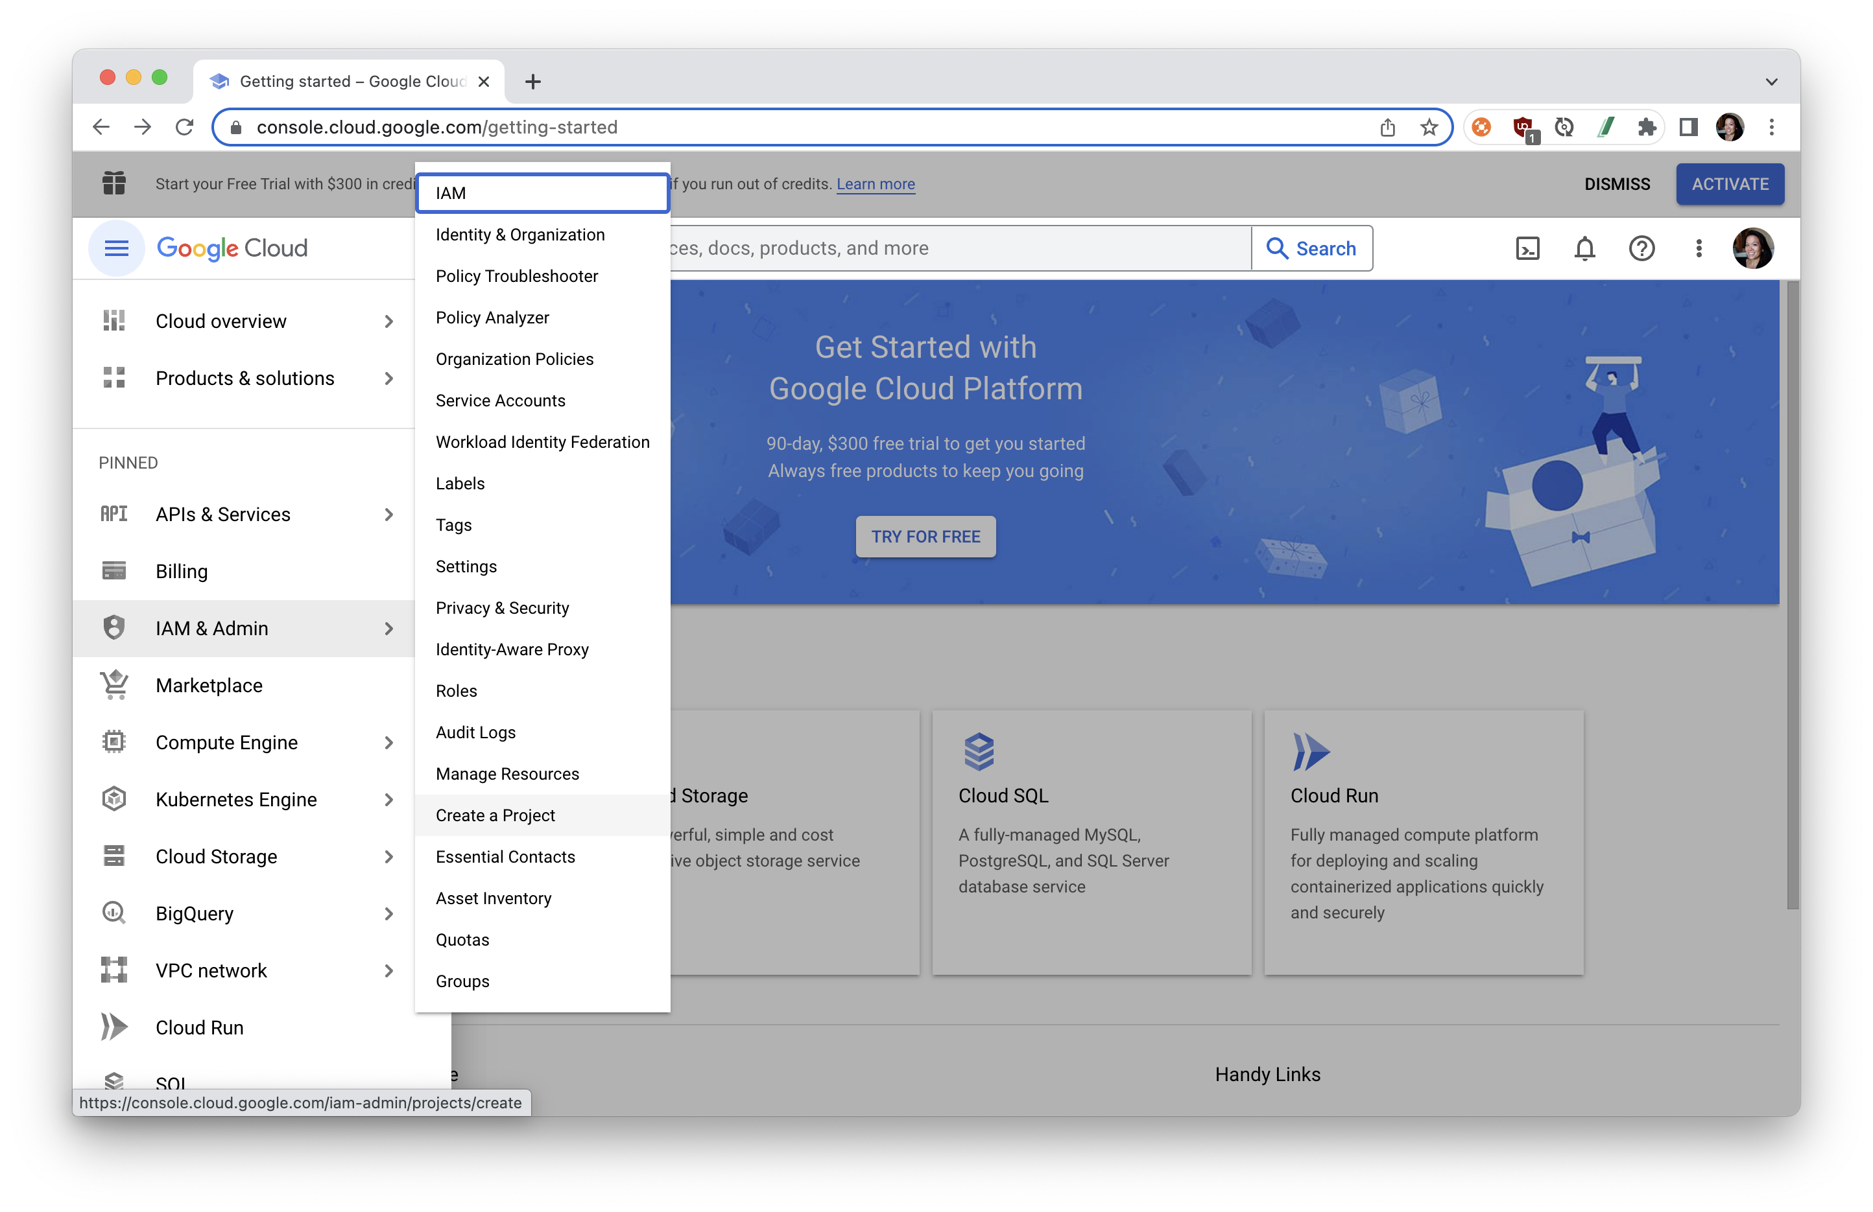The image size is (1873, 1212).
Task: Open the Google account avatar in console header
Action: [1752, 248]
